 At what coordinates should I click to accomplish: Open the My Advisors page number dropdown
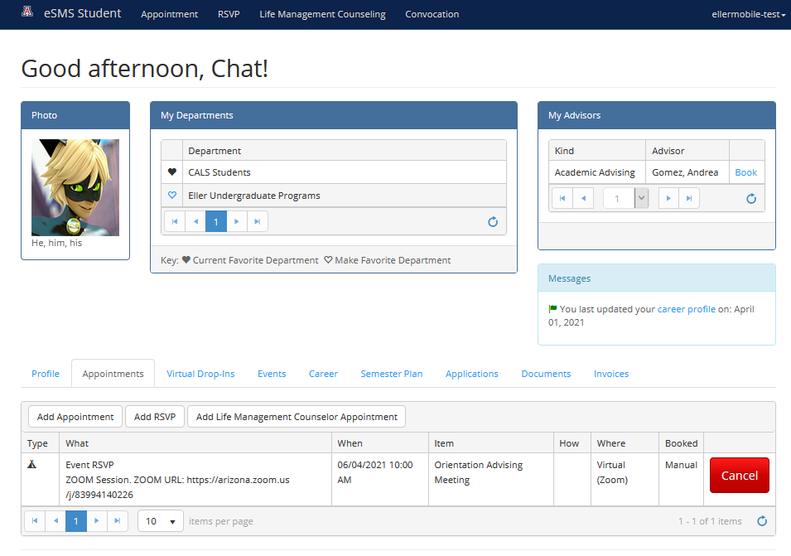640,199
